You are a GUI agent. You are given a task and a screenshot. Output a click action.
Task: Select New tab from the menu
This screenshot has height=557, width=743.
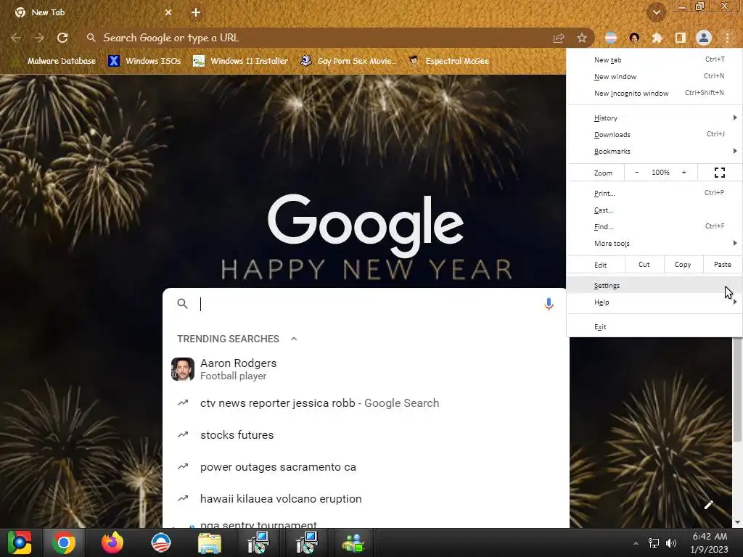point(654,59)
